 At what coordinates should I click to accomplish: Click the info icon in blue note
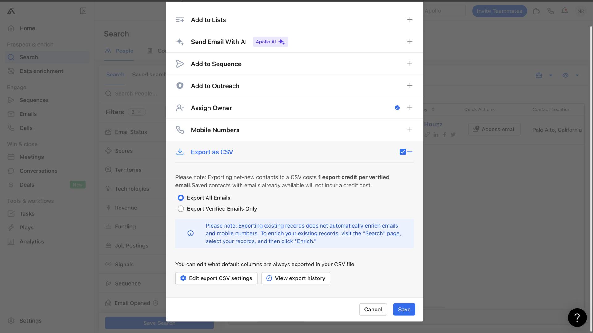point(191,233)
